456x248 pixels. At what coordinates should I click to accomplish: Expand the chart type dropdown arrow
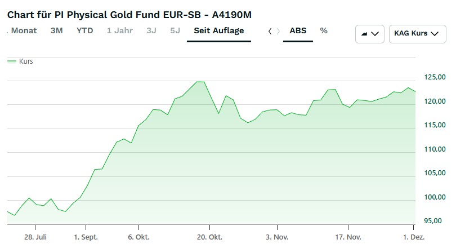[x=376, y=34]
